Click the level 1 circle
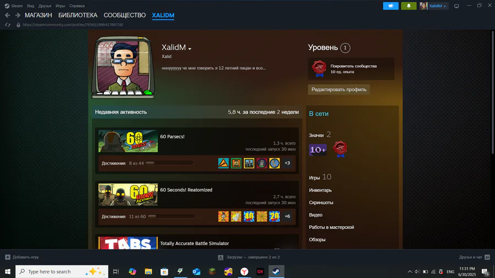495x278 pixels. (345, 48)
